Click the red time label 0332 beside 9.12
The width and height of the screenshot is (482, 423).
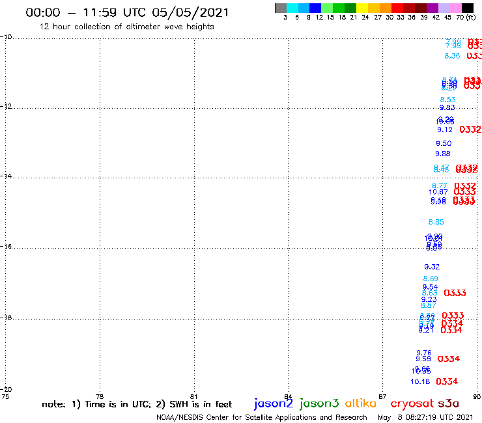470,130
